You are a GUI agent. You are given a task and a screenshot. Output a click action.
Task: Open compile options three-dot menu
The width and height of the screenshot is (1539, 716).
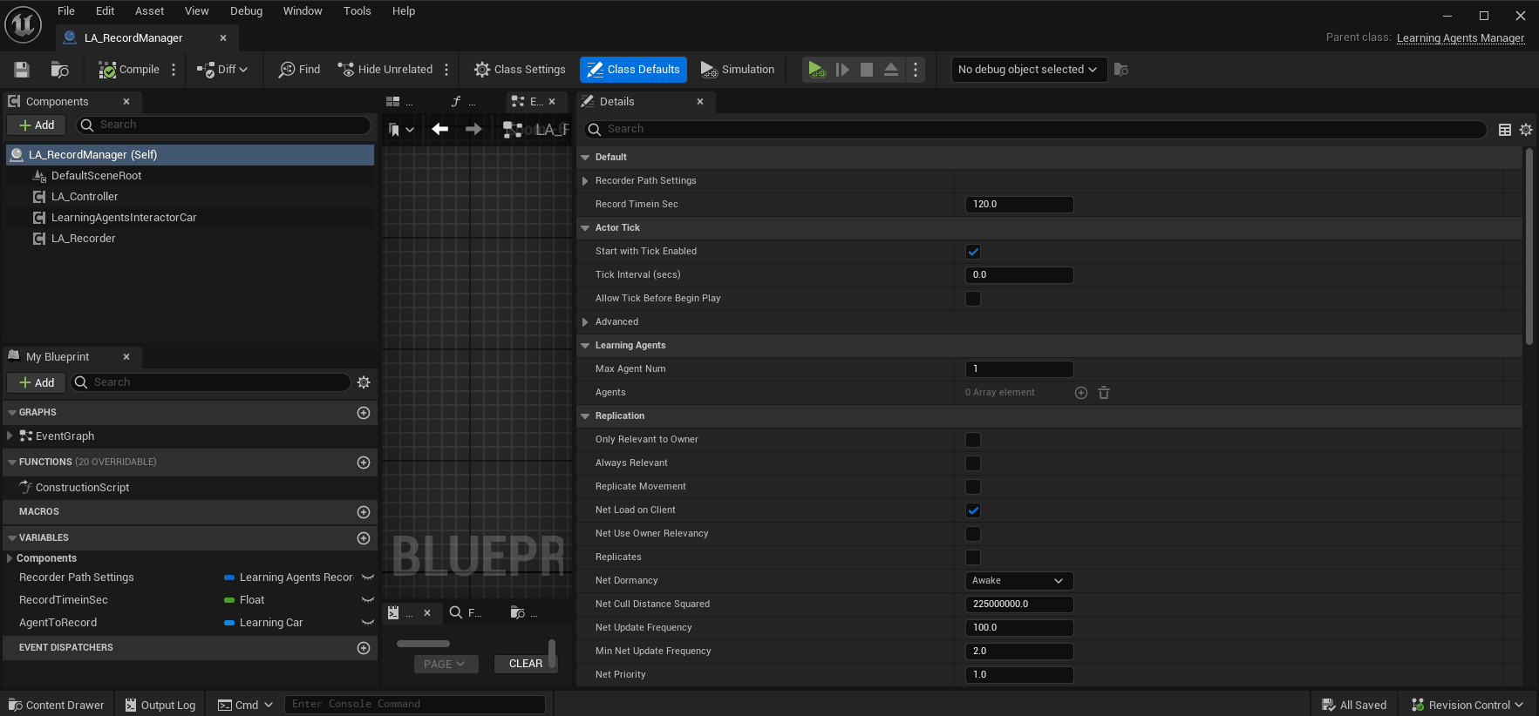pyautogui.click(x=174, y=70)
